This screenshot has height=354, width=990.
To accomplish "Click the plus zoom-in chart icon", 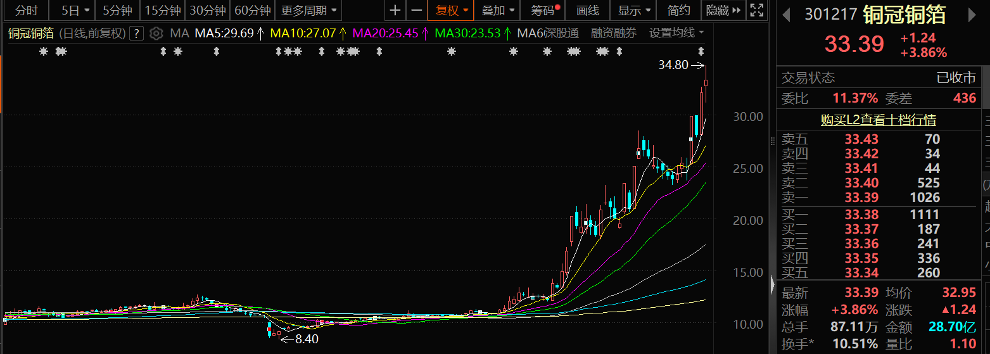I will [395, 10].
